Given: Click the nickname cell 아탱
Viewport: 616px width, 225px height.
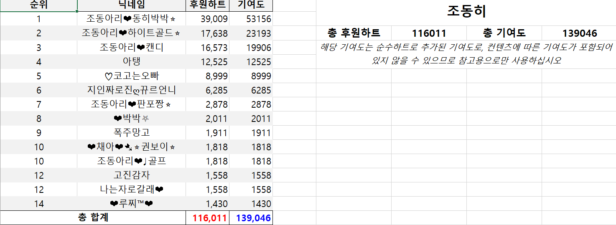Looking at the screenshot, I should coord(132,61).
